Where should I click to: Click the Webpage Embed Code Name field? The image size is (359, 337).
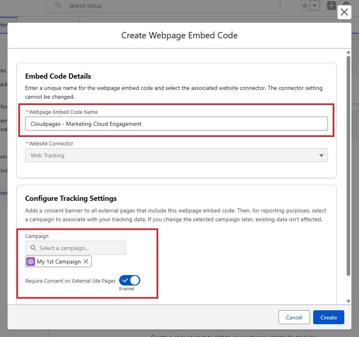[176, 124]
